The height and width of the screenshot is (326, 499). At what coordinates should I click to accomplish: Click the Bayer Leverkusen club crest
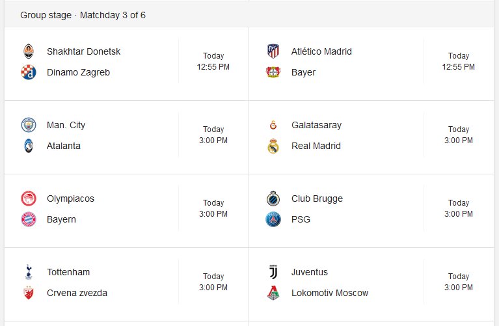(273, 72)
